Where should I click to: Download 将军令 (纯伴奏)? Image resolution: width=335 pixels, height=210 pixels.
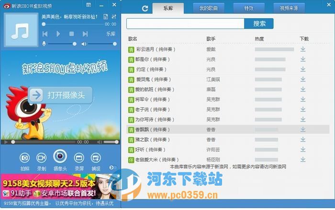coord(303,99)
